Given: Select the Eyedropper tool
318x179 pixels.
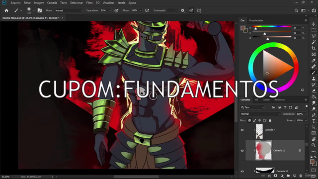Looking at the screenshot, I should (314, 60).
